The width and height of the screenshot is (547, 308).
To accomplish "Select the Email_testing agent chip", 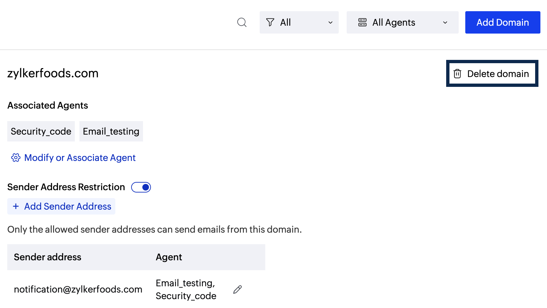I will coord(111,131).
